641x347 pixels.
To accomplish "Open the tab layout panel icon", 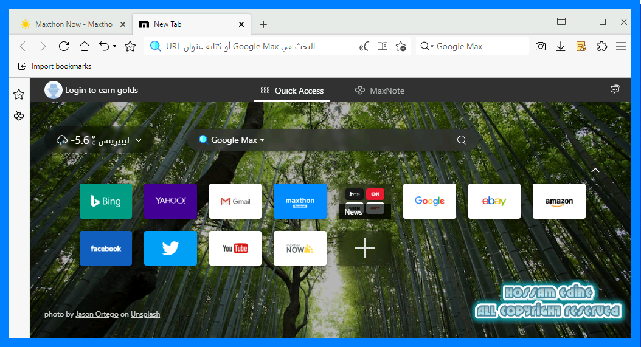I will (561, 22).
